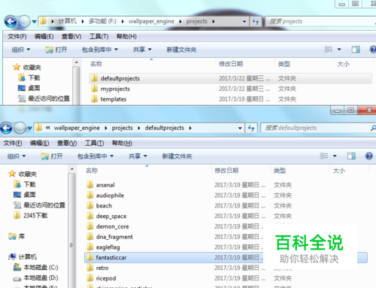Select 桌面 in projects window sidebar
The image size is (376, 288).
[29, 88]
